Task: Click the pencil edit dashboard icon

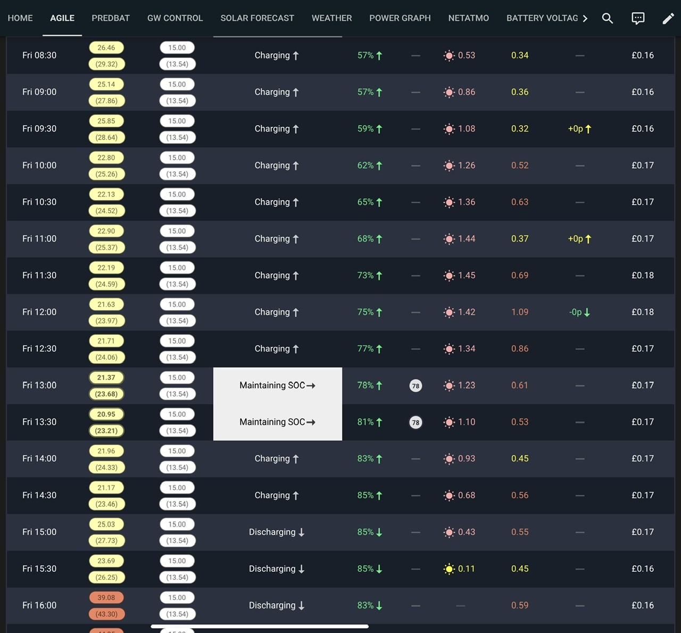Action: [668, 19]
